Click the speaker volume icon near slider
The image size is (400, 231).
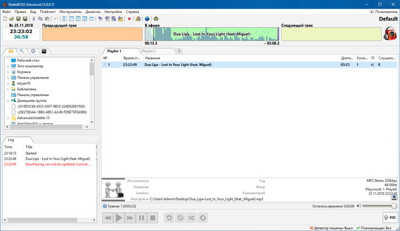pos(359,206)
